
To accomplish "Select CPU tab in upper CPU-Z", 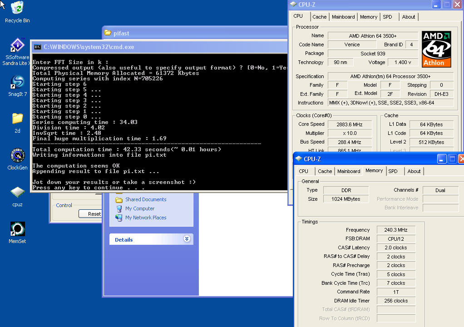I will (298, 16).
